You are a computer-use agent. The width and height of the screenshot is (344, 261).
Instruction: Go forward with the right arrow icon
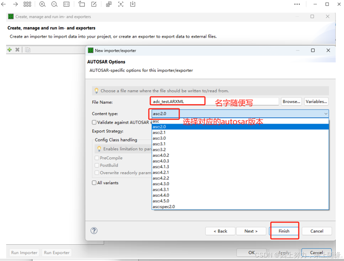[x=15, y=4]
